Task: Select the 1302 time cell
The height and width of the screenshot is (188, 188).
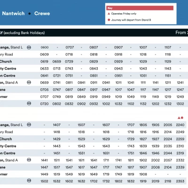Action: (x=180, y=104)
